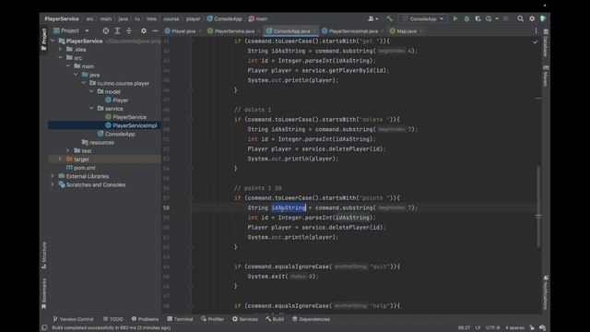Image resolution: width=590 pixels, height=332 pixels.
Task: Select opened file locate target icon
Action: (106, 30)
